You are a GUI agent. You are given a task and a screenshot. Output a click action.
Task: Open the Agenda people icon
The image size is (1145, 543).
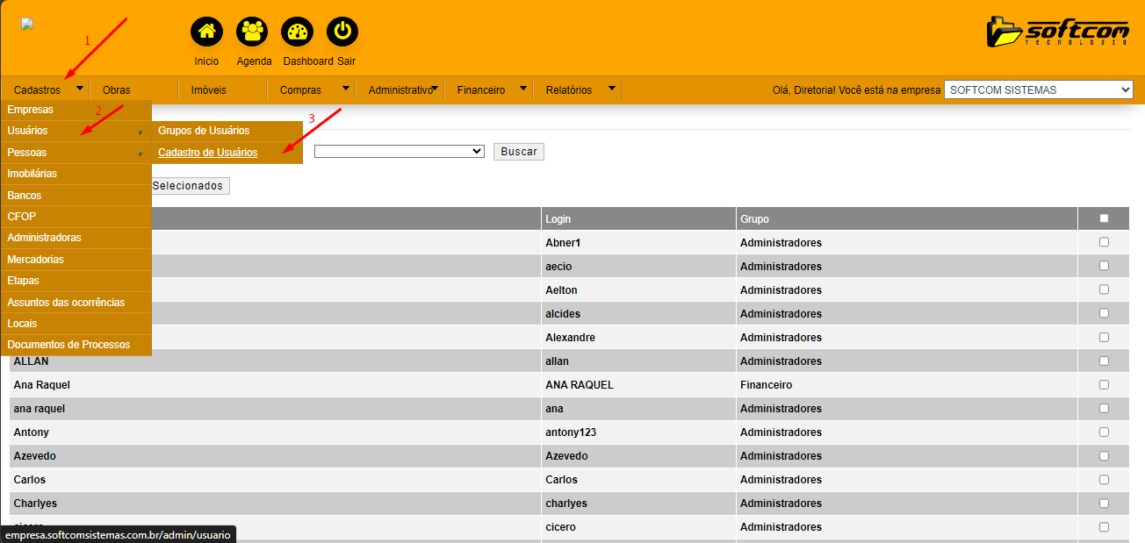252,32
